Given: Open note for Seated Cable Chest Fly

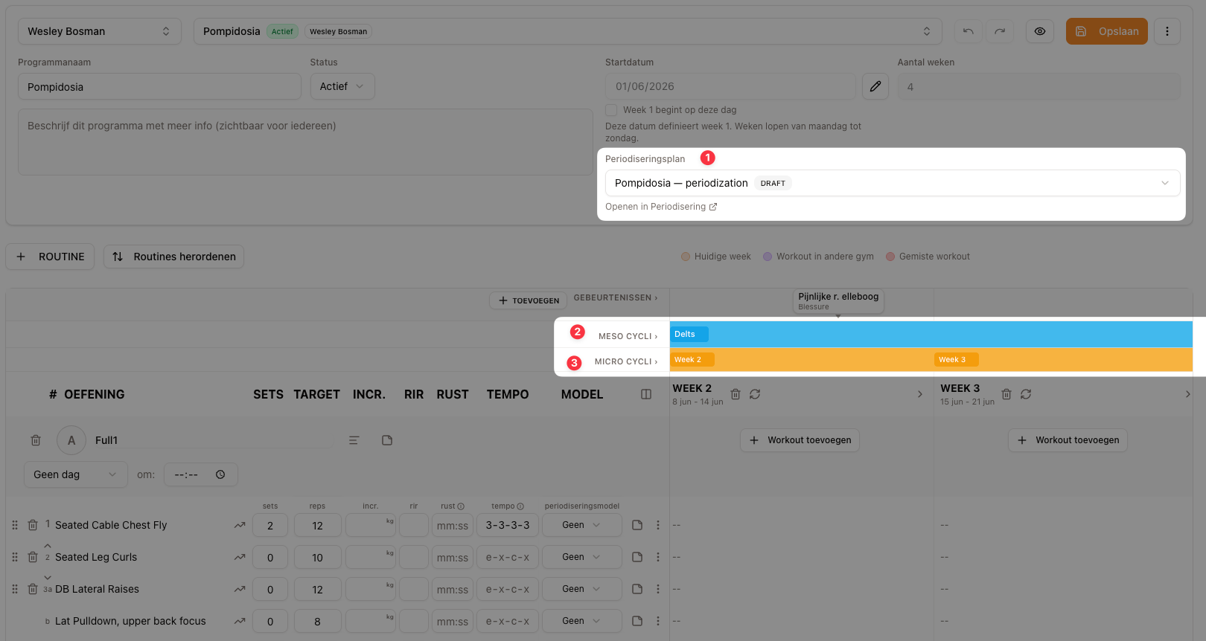Looking at the screenshot, I should [x=637, y=525].
